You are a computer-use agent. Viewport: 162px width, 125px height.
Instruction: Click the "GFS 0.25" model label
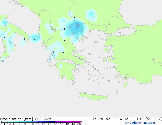tap(43, 119)
